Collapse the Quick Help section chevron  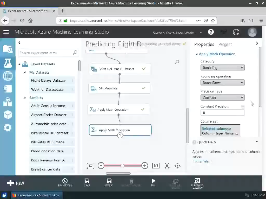coord(257,141)
